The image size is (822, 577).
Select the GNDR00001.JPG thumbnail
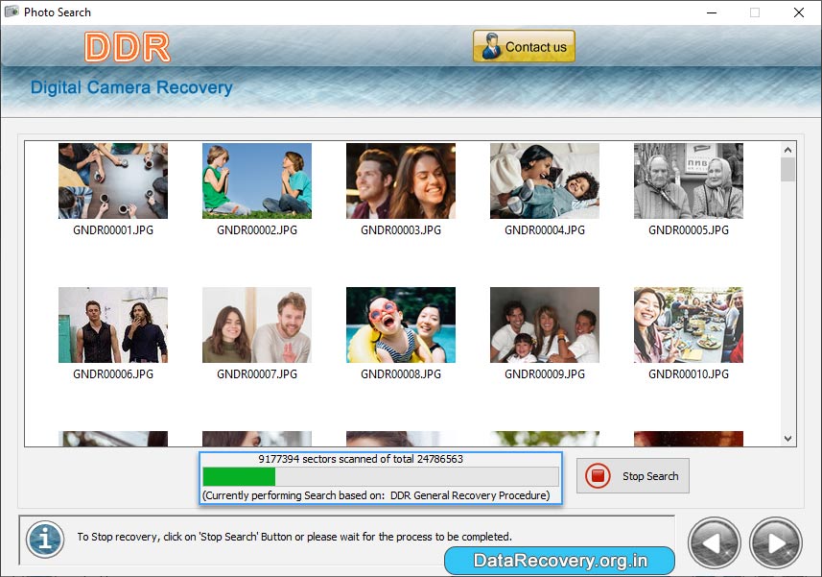(112, 180)
